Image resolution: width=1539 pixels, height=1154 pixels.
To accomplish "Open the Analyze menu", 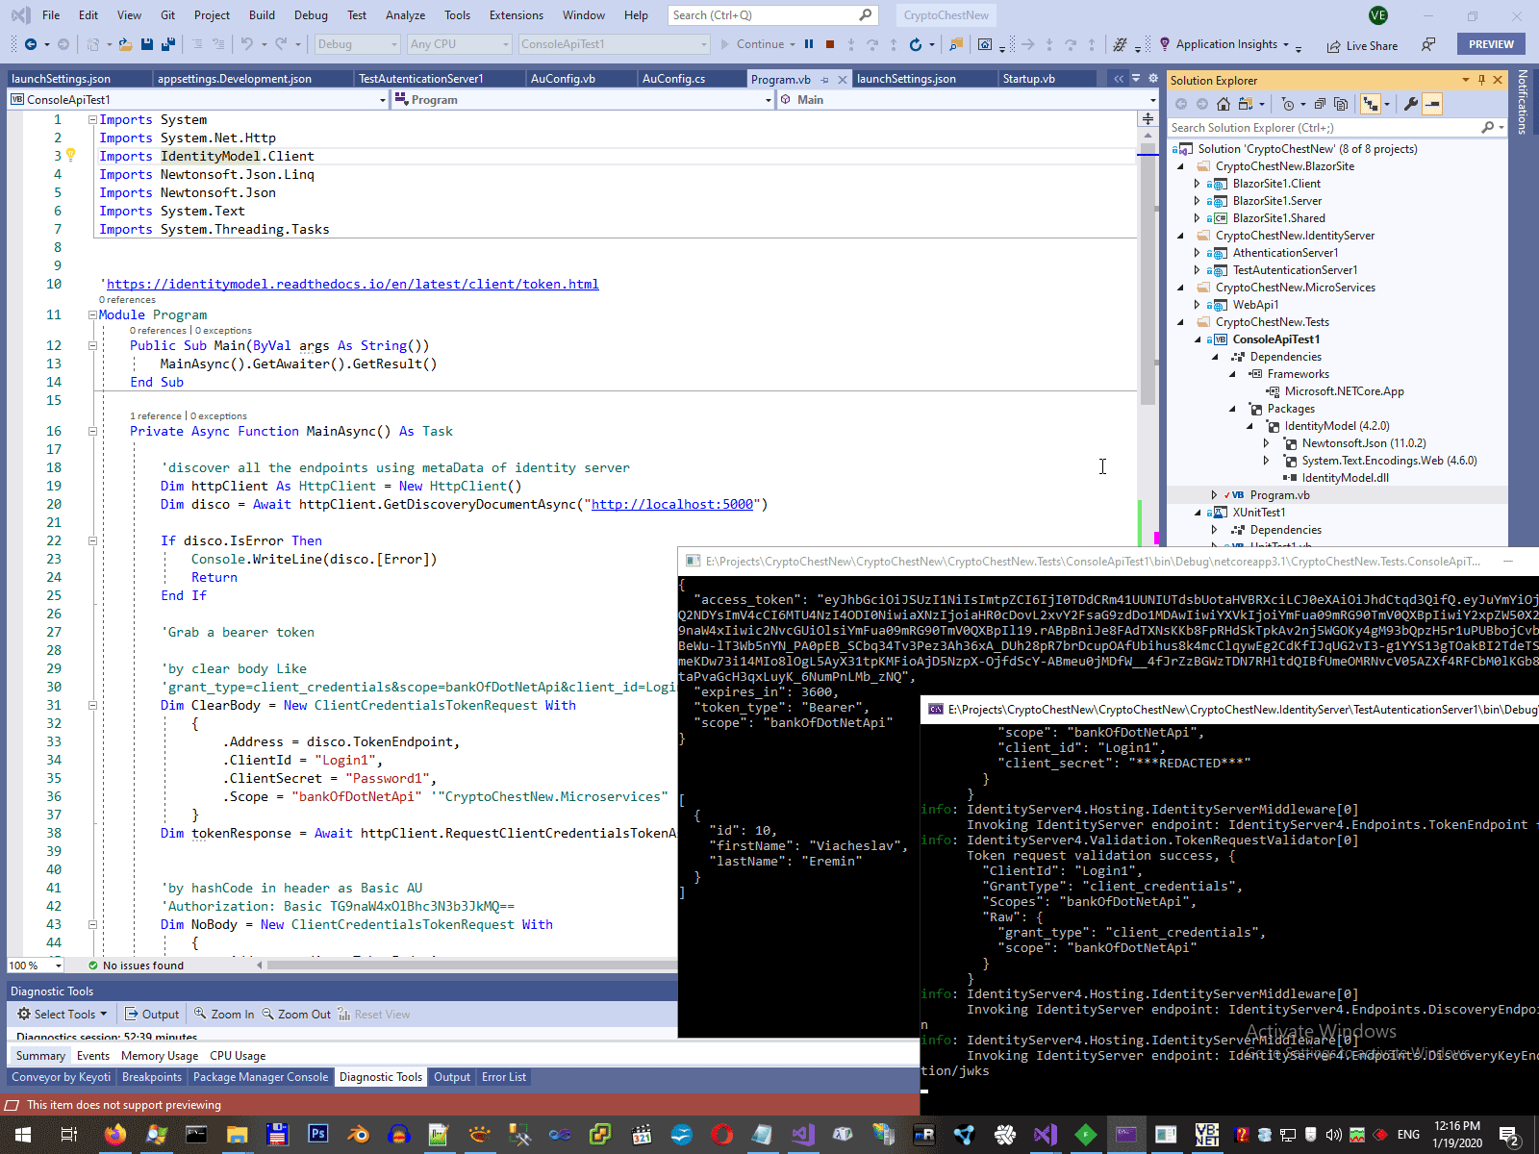I will 405,15.
